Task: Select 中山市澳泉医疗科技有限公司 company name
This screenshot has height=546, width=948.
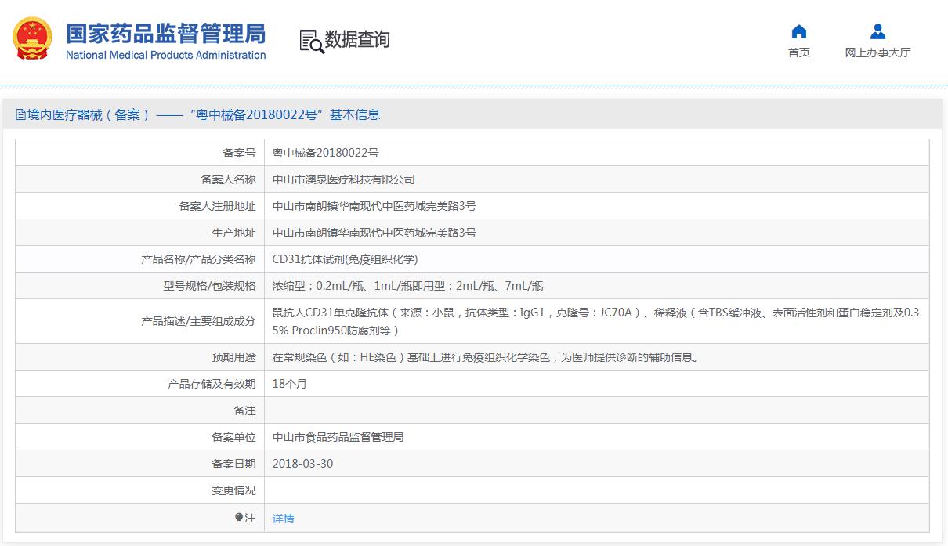Action: (x=343, y=179)
